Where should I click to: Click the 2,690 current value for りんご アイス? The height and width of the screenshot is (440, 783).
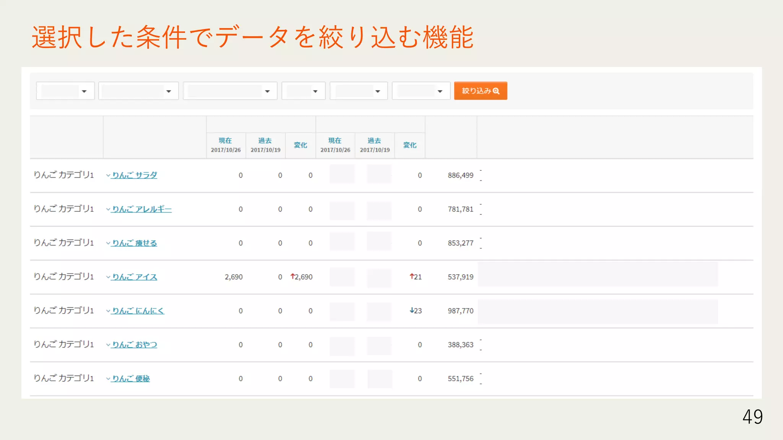(234, 277)
